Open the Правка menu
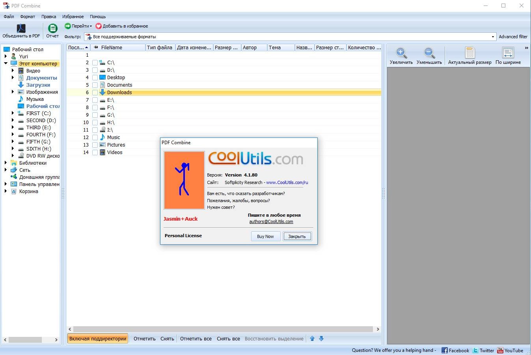 (x=48, y=17)
